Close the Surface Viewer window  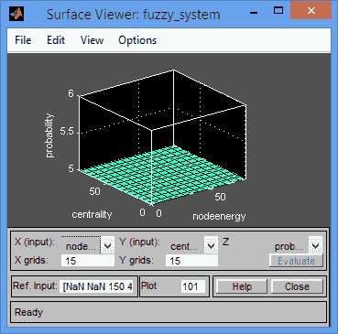tap(311, 10)
